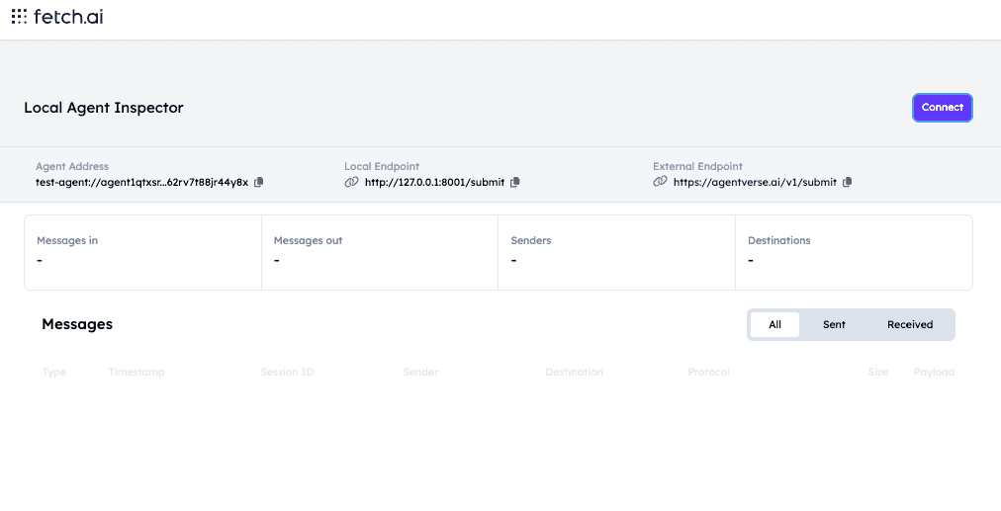Click the Timestamp column header

pyautogui.click(x=136, y=373)
